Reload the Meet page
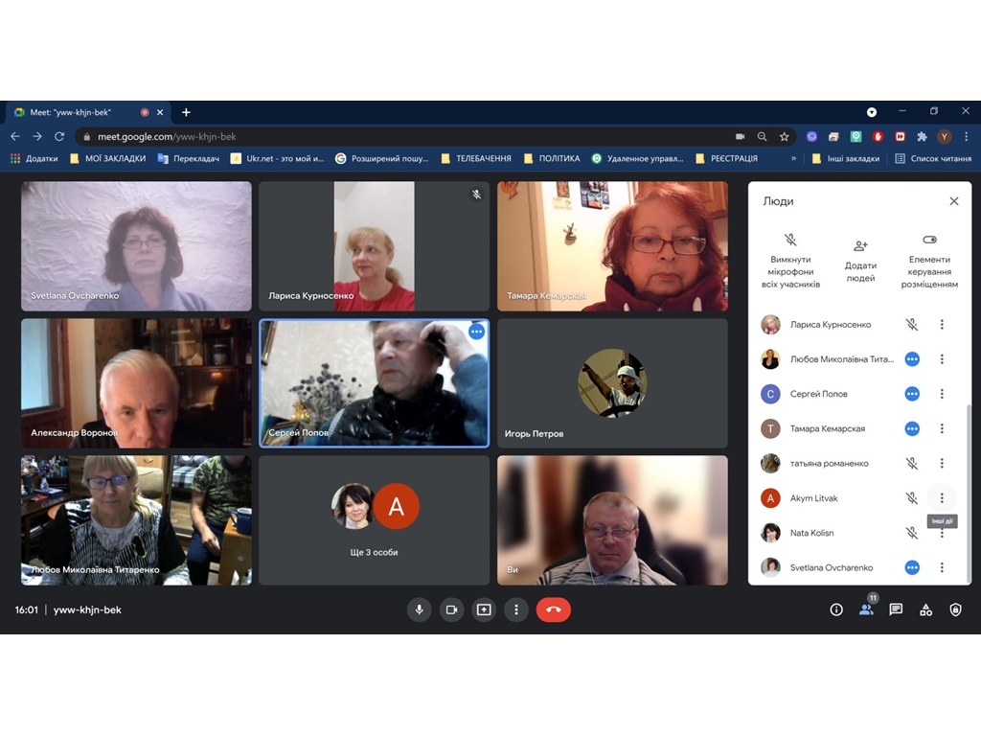 (x=59, y=136)
